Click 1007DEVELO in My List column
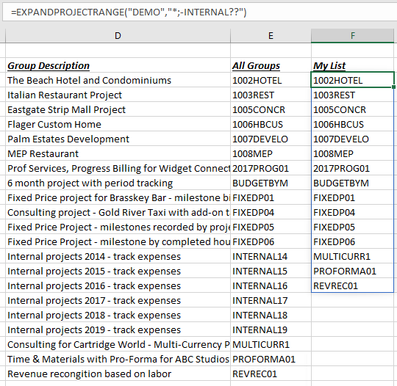The height and width of the screenshot is (386, 397). (352, 139)
